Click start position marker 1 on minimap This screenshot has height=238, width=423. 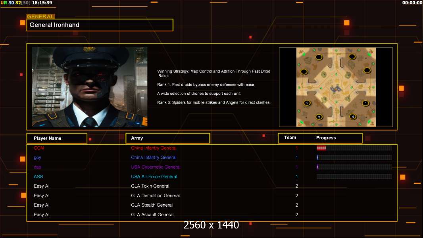365,103
